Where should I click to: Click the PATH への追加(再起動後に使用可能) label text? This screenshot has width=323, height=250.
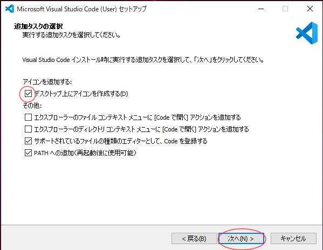[x=85, y=153]
